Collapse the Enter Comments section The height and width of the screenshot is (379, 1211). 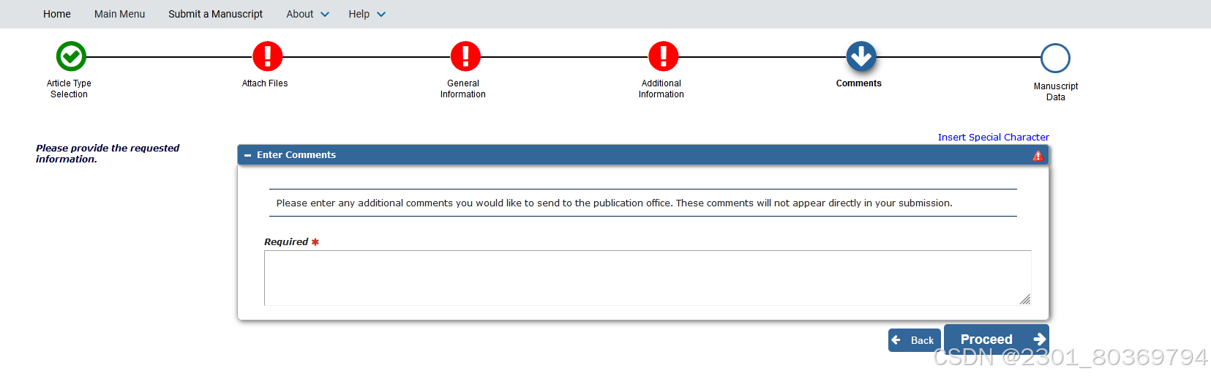(x=248, y=155)
